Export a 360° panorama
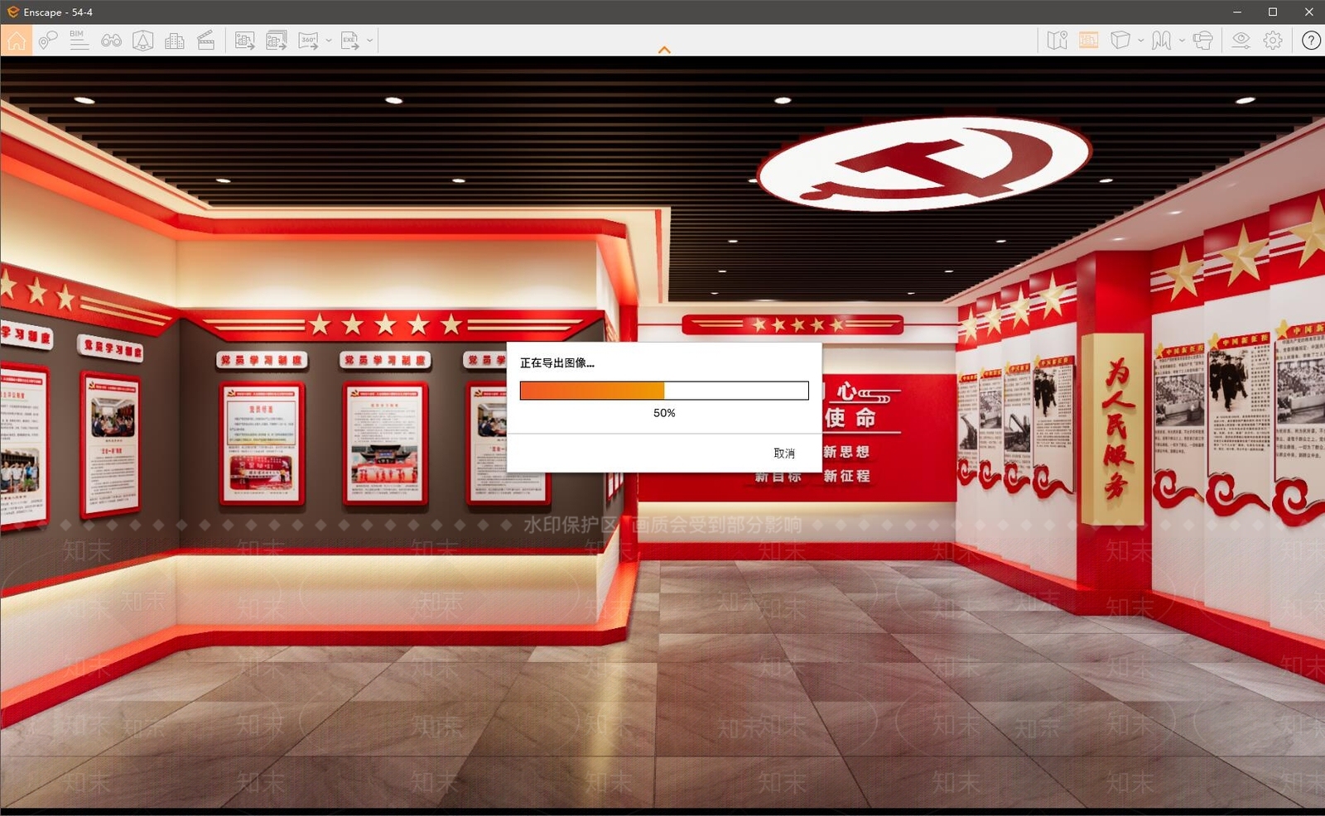 (x=308, y=41)
